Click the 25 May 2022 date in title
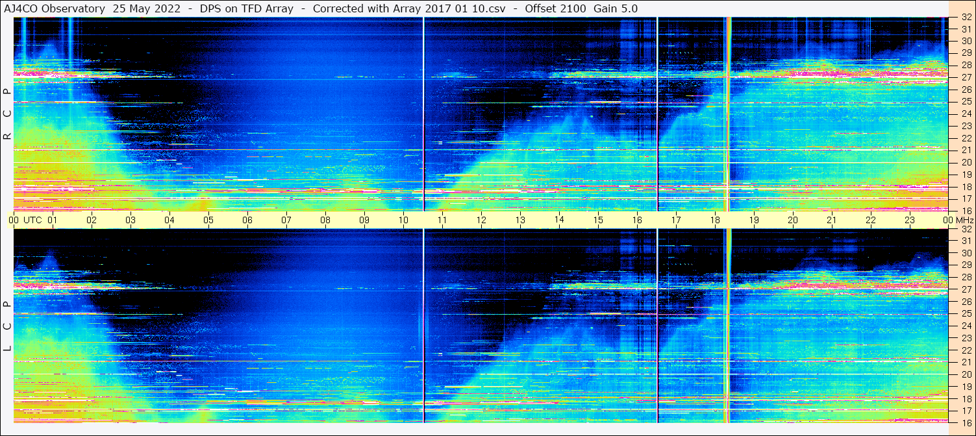The height and width of the screenshot is (436, 976). tap(147, 8)
